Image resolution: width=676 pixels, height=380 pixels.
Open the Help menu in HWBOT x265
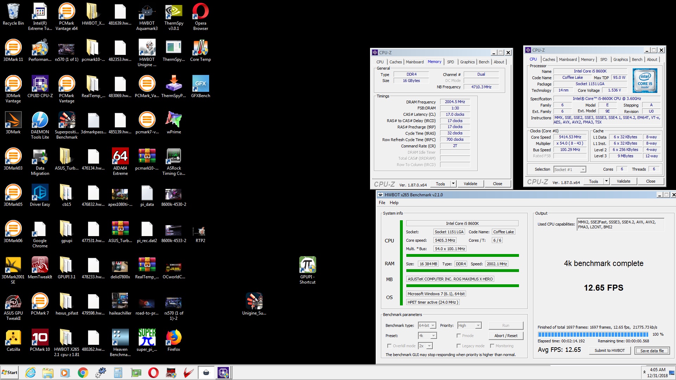pos(394,203)
